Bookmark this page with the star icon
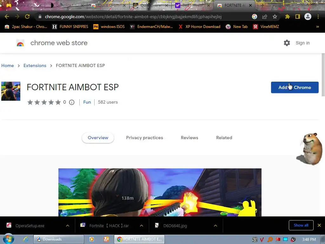 point(275,17)
